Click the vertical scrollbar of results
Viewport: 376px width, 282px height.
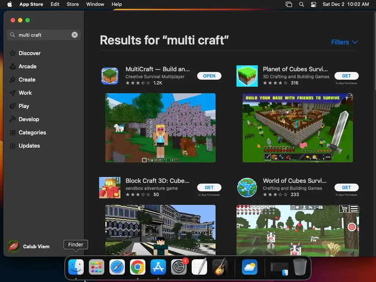pyautogui.click(x=375, y=51)
